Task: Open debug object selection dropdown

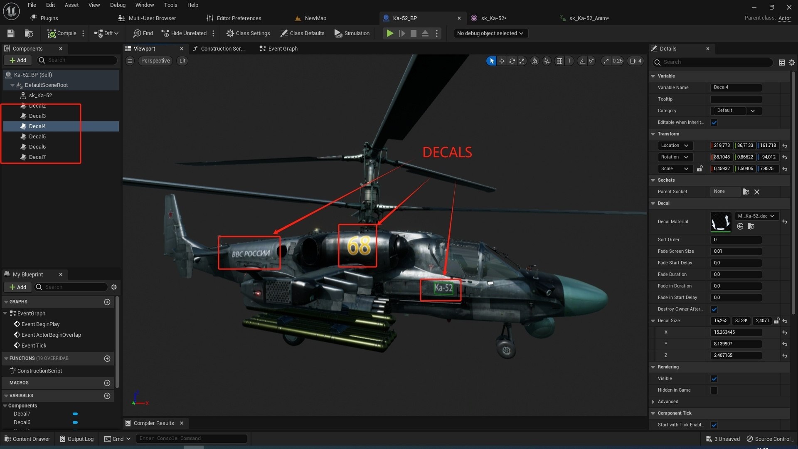Action: pyautogui.click(x=490, y=33)
